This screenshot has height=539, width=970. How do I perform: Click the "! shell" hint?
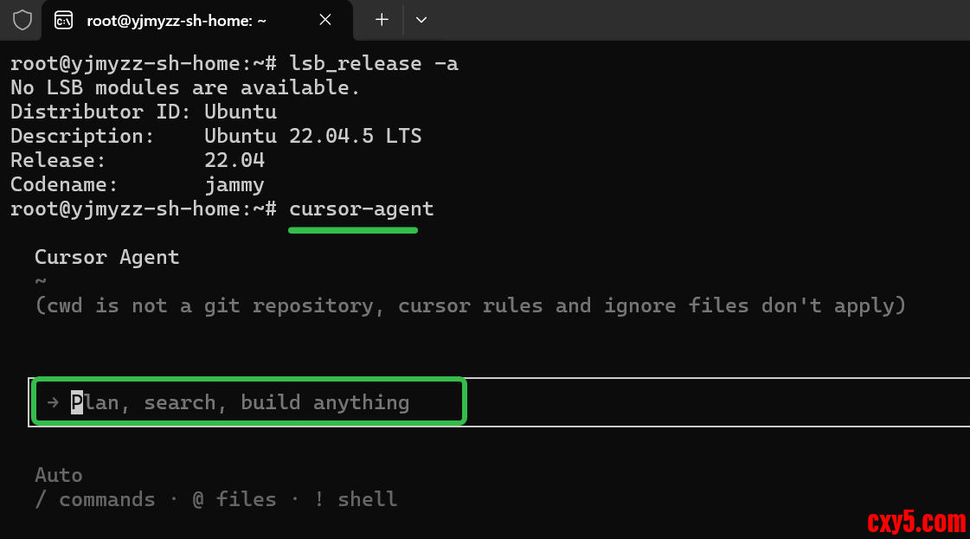click(356, 499)
